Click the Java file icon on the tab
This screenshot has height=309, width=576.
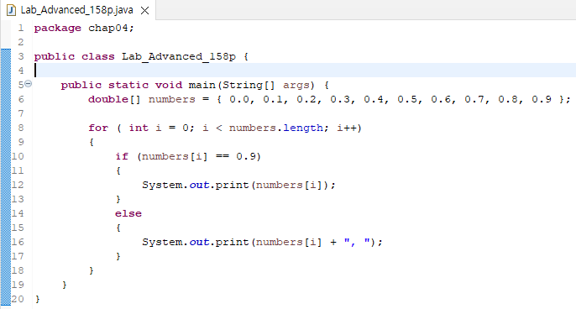click(x=12, y=10)
